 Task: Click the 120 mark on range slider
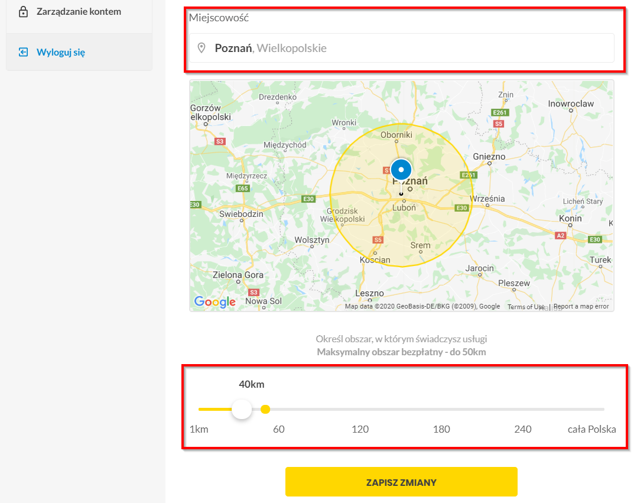[x=360, y=429]
